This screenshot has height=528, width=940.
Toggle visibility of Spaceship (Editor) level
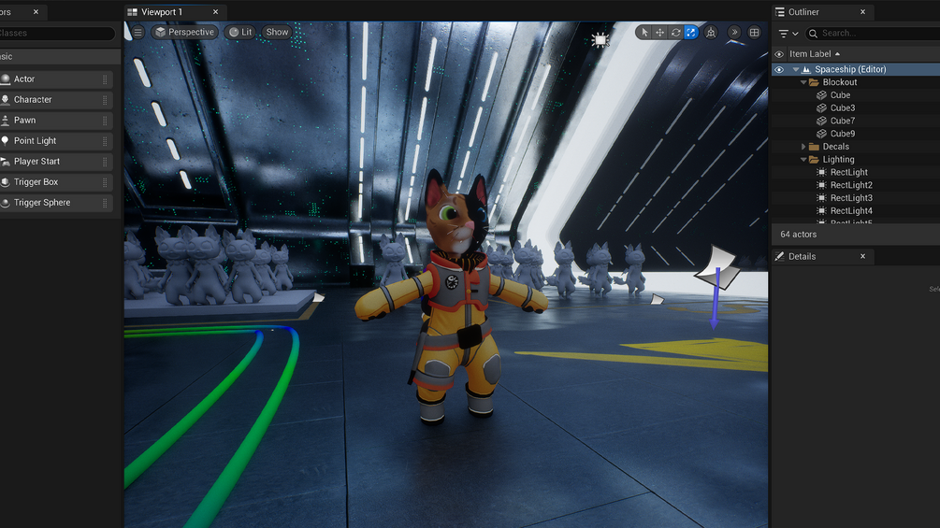779,69
